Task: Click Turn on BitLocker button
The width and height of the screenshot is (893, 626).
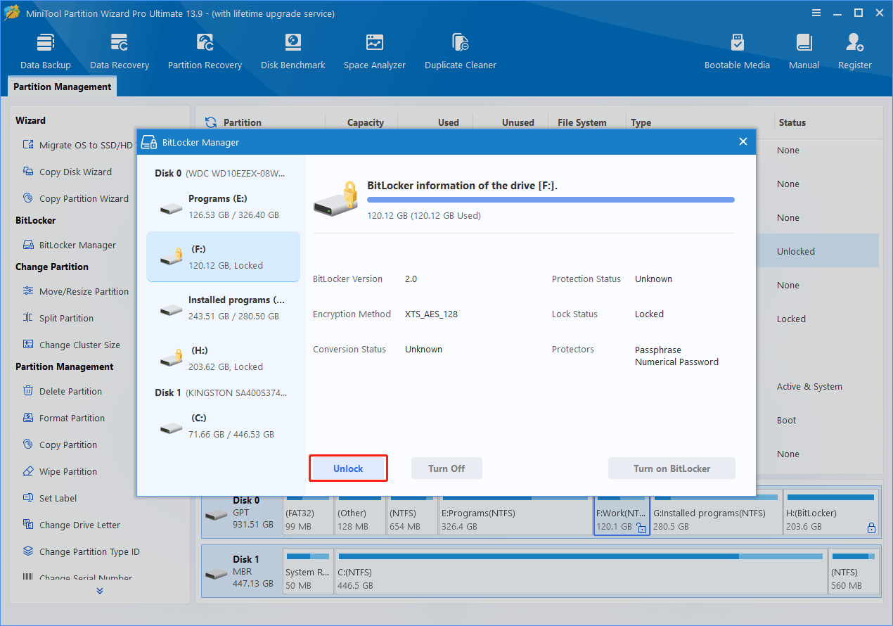Action: click(x=672, y=468)
